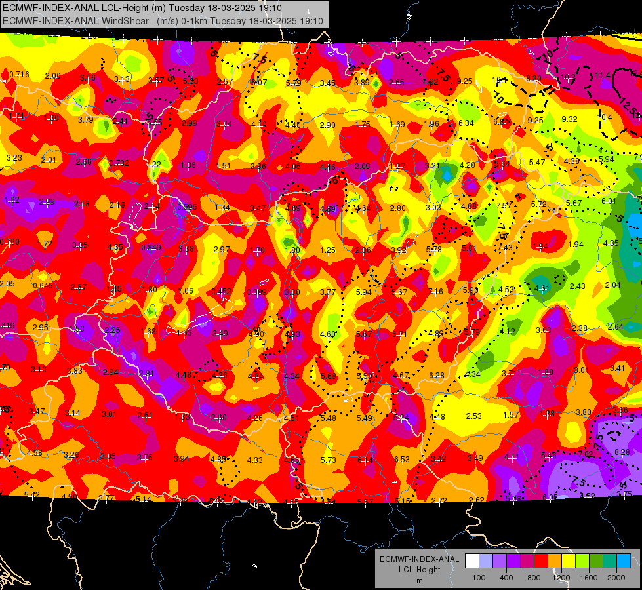Click the legend tick label '100'

479,578
